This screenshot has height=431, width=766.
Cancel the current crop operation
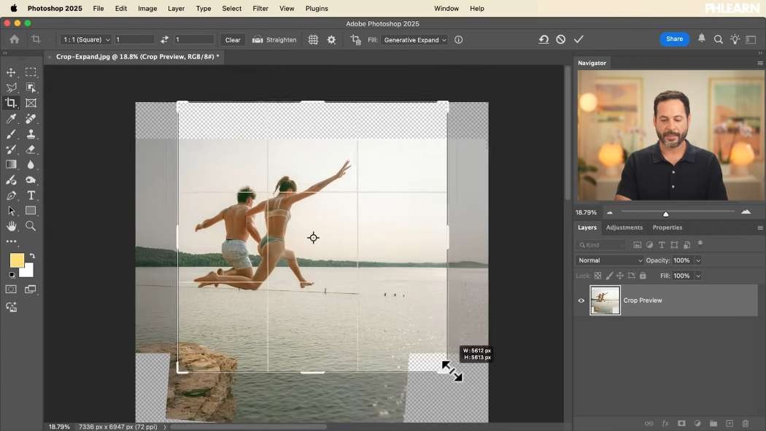[561, 39]
